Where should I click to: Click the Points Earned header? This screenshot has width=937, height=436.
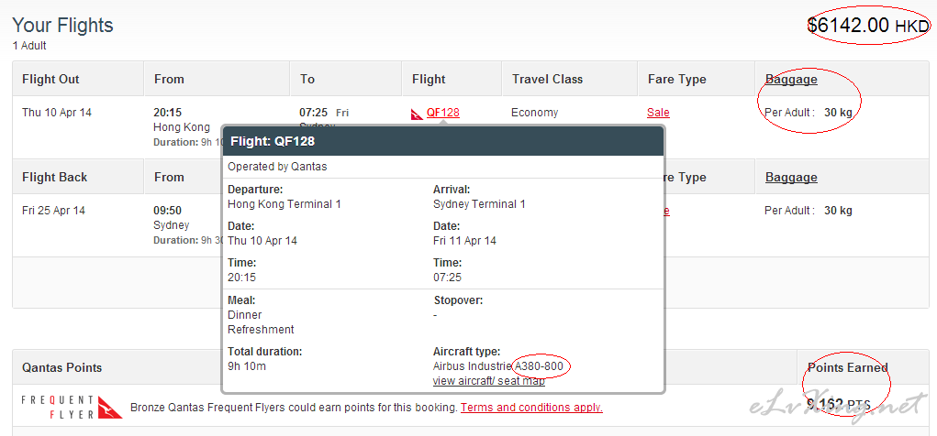tap(847, 367)
